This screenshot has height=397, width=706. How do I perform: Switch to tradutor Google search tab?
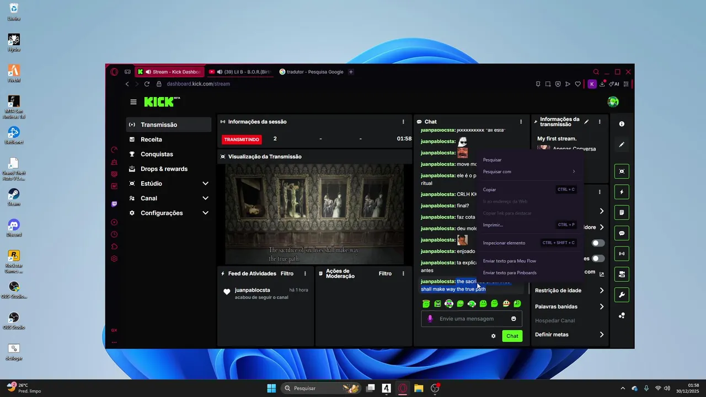pos(311,72)
